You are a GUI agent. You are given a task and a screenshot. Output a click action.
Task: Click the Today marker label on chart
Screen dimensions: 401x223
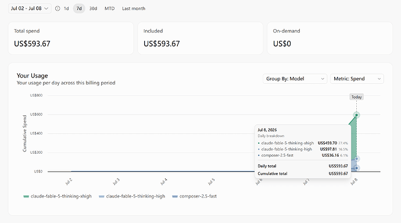pyautogui.click(x=356, y=97)
